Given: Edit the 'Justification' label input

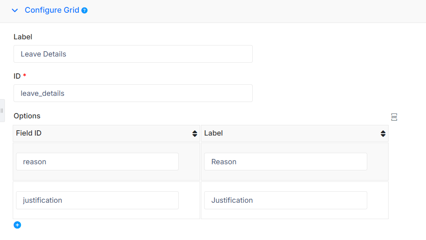Looking at the screenshot, I should [x=286, y=200].
